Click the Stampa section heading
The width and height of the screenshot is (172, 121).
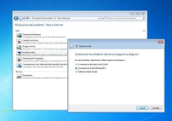pyautogui.click(x=19, y=72)
